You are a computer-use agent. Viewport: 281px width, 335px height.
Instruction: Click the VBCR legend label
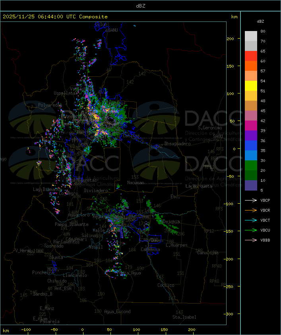[265, 210]
